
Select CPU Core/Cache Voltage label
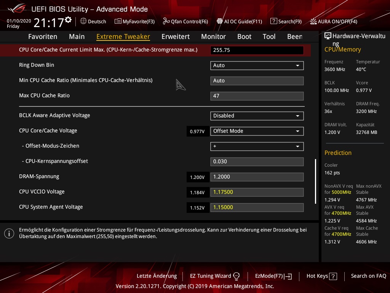tap(48, 130)
